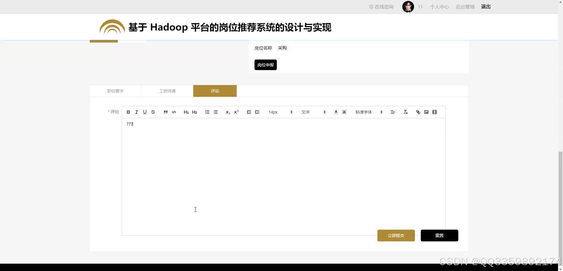Create a bulleted list
563x271 pixels.
(x=216, y=112)
